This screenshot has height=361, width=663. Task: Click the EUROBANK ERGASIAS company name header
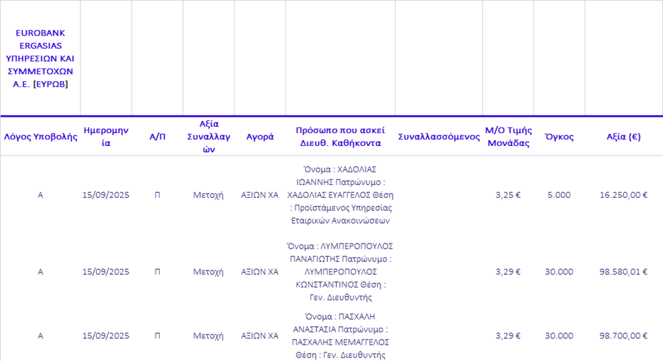[40, 58]
